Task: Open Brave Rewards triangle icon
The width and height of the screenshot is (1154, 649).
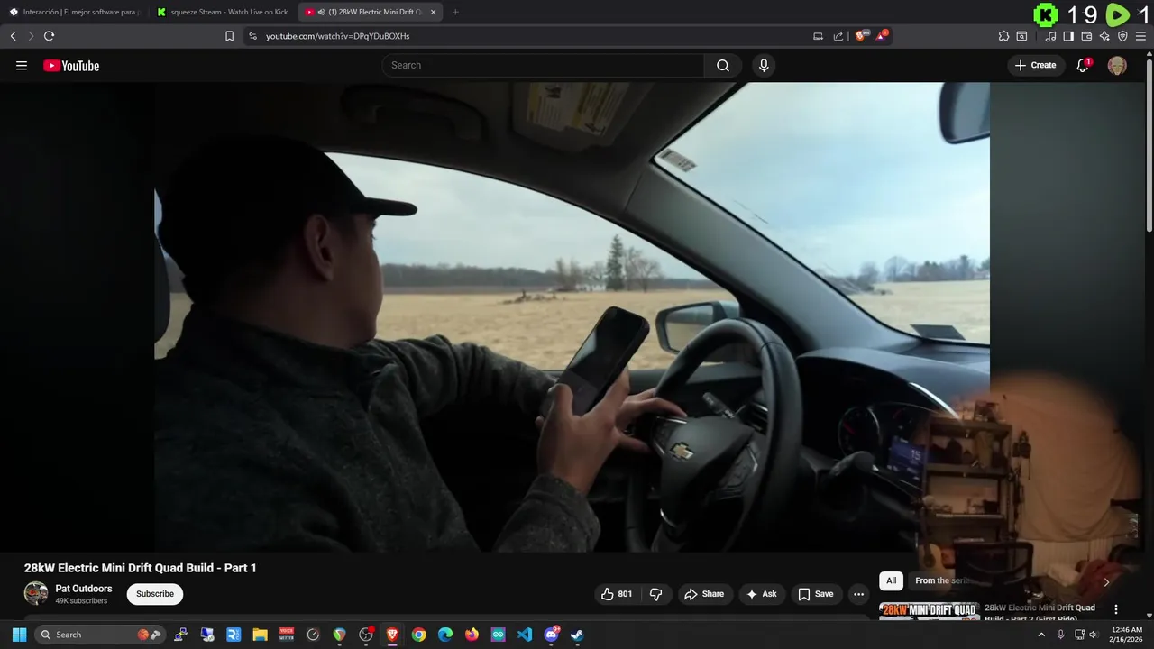Action: tap(881, 36)
